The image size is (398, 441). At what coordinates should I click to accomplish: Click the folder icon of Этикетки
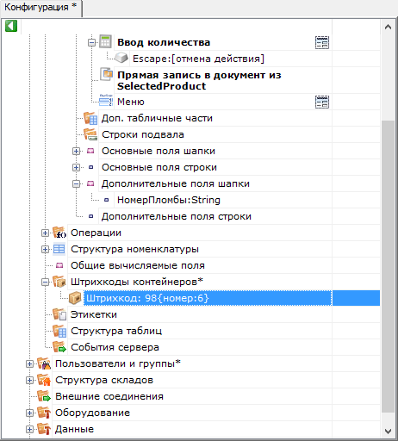(59, 314)
